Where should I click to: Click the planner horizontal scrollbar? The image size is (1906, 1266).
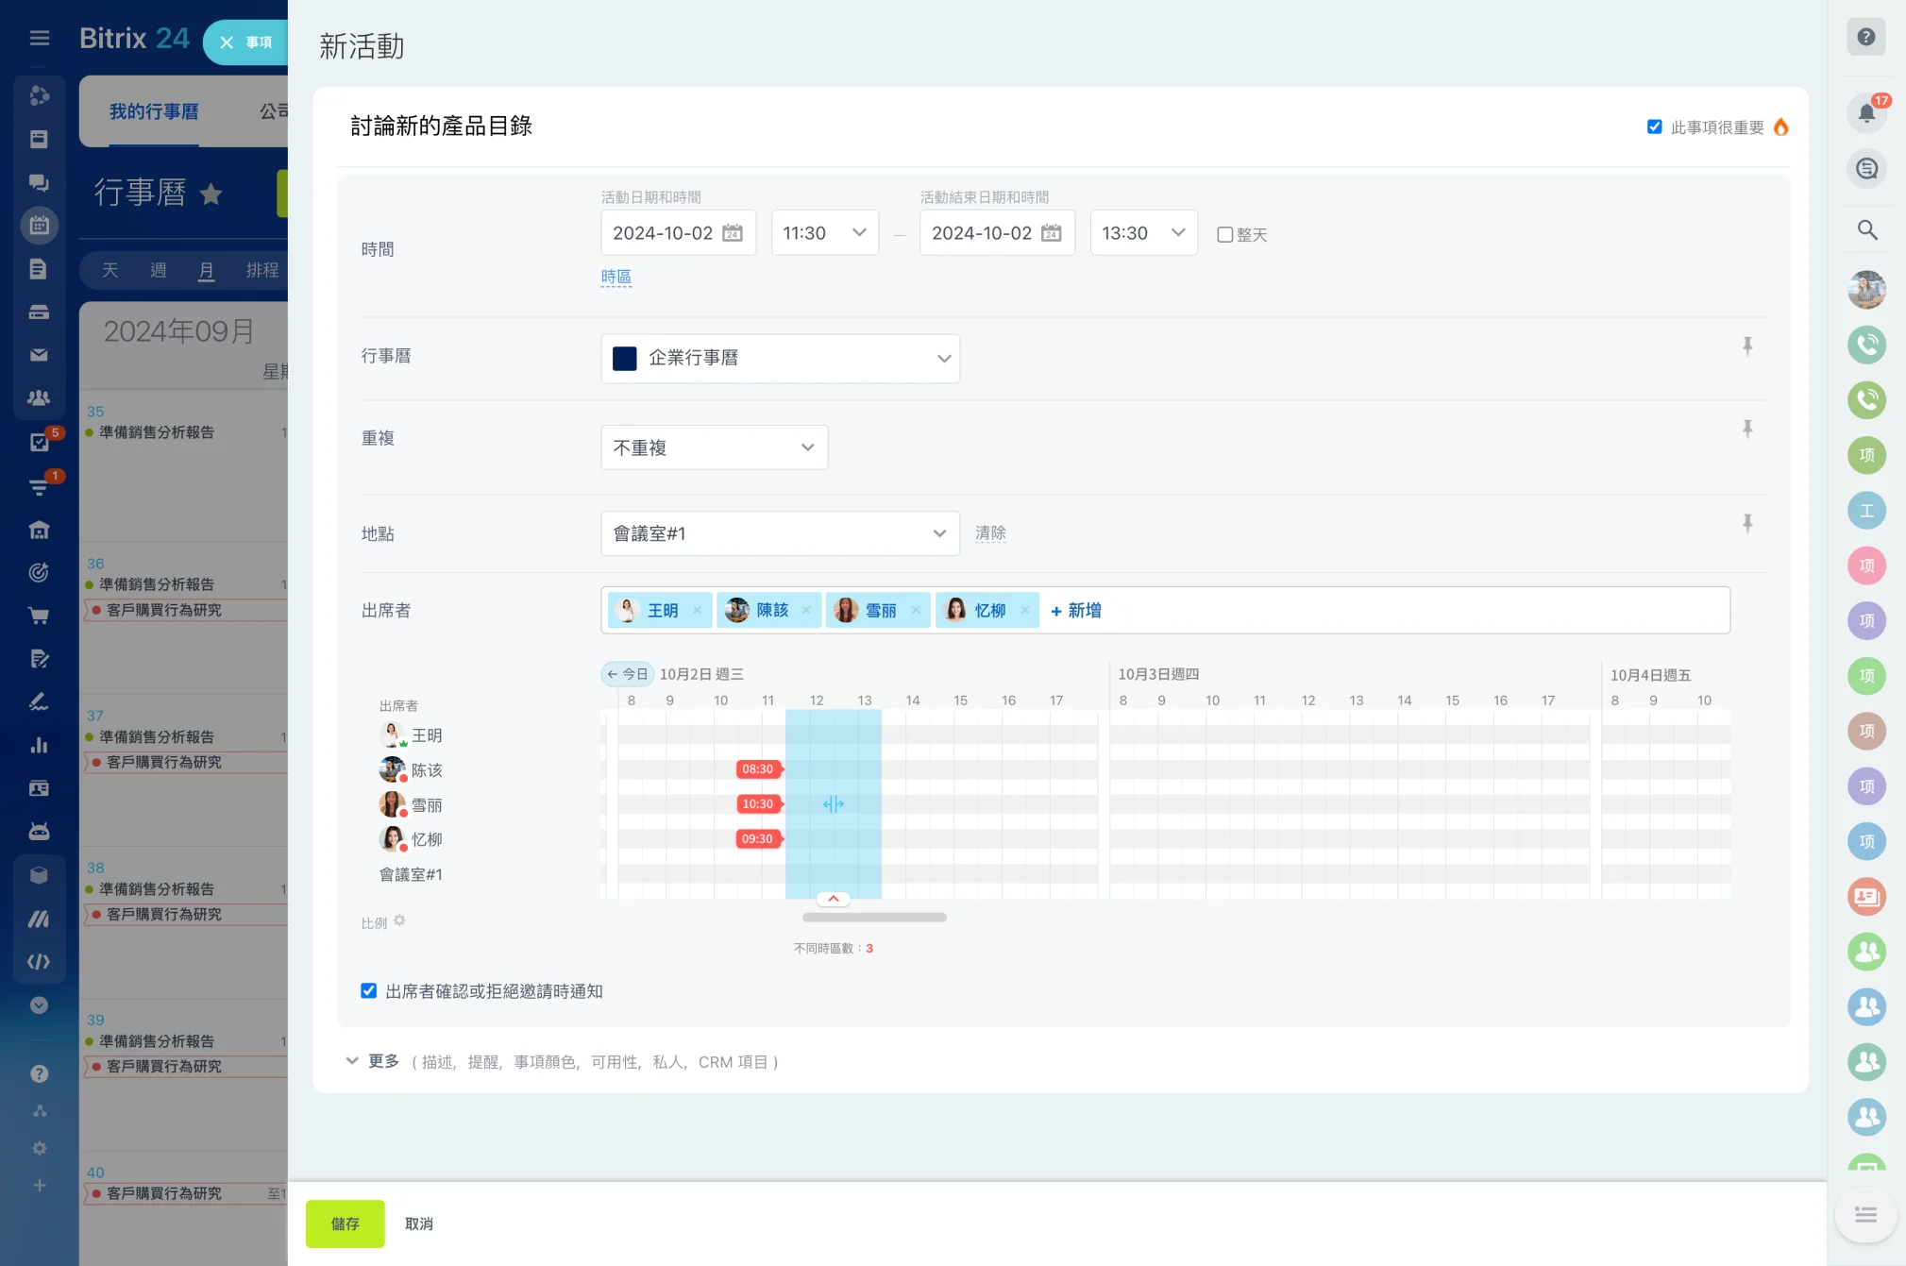tap(874, 917)
